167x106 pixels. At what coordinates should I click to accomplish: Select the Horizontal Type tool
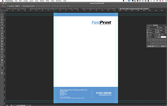(2, 52)
